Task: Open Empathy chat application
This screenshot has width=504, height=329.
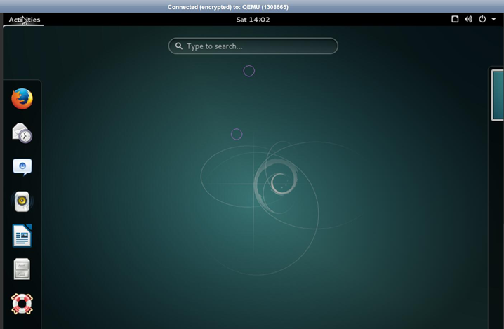Action: pyautogui.click(x=22, y=167)
